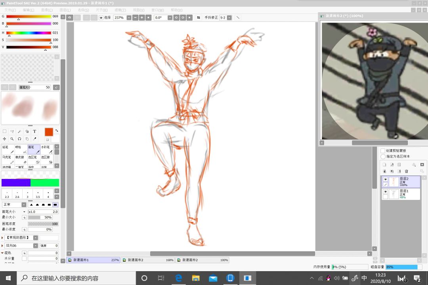The height and width of the screenshot is (285, 428).
Task: Click the delete layer trash icon
Action: pyautogui.click(x=406, y=171)
